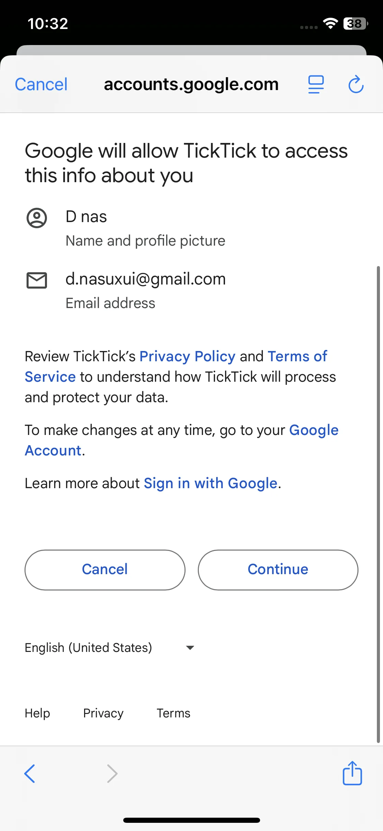Tap the envelope icon beside the email address

pyautogui.click(x=37, y=280)
